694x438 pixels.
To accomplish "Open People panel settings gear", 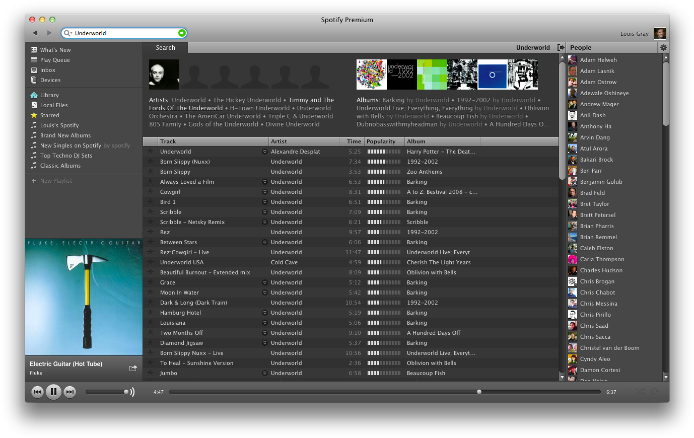I will (x=663, y=47).
